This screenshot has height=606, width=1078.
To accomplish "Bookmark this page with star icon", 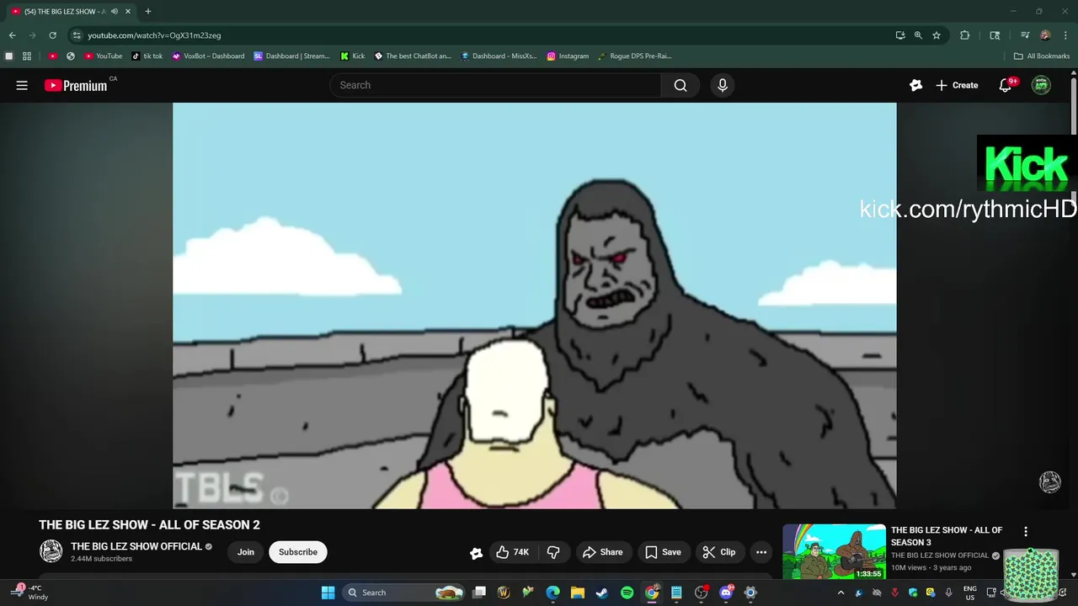I will point(937,35).
